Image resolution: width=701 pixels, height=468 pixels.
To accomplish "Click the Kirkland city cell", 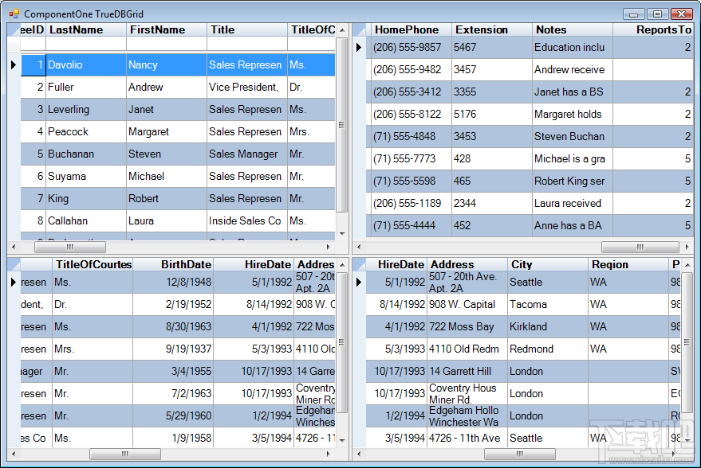I will (x=548, y=327).
